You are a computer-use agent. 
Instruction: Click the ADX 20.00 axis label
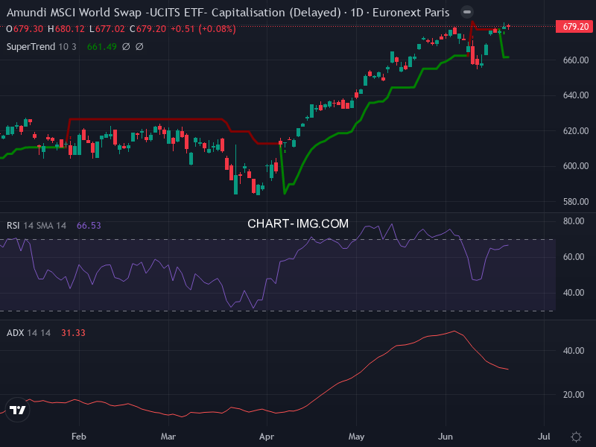574,395
